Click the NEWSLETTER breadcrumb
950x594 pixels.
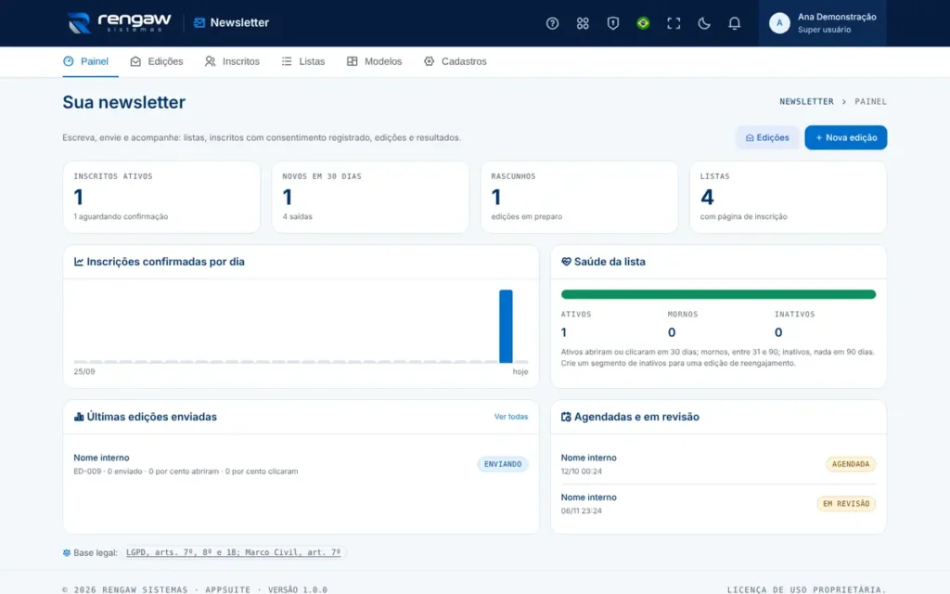point(806,102)
